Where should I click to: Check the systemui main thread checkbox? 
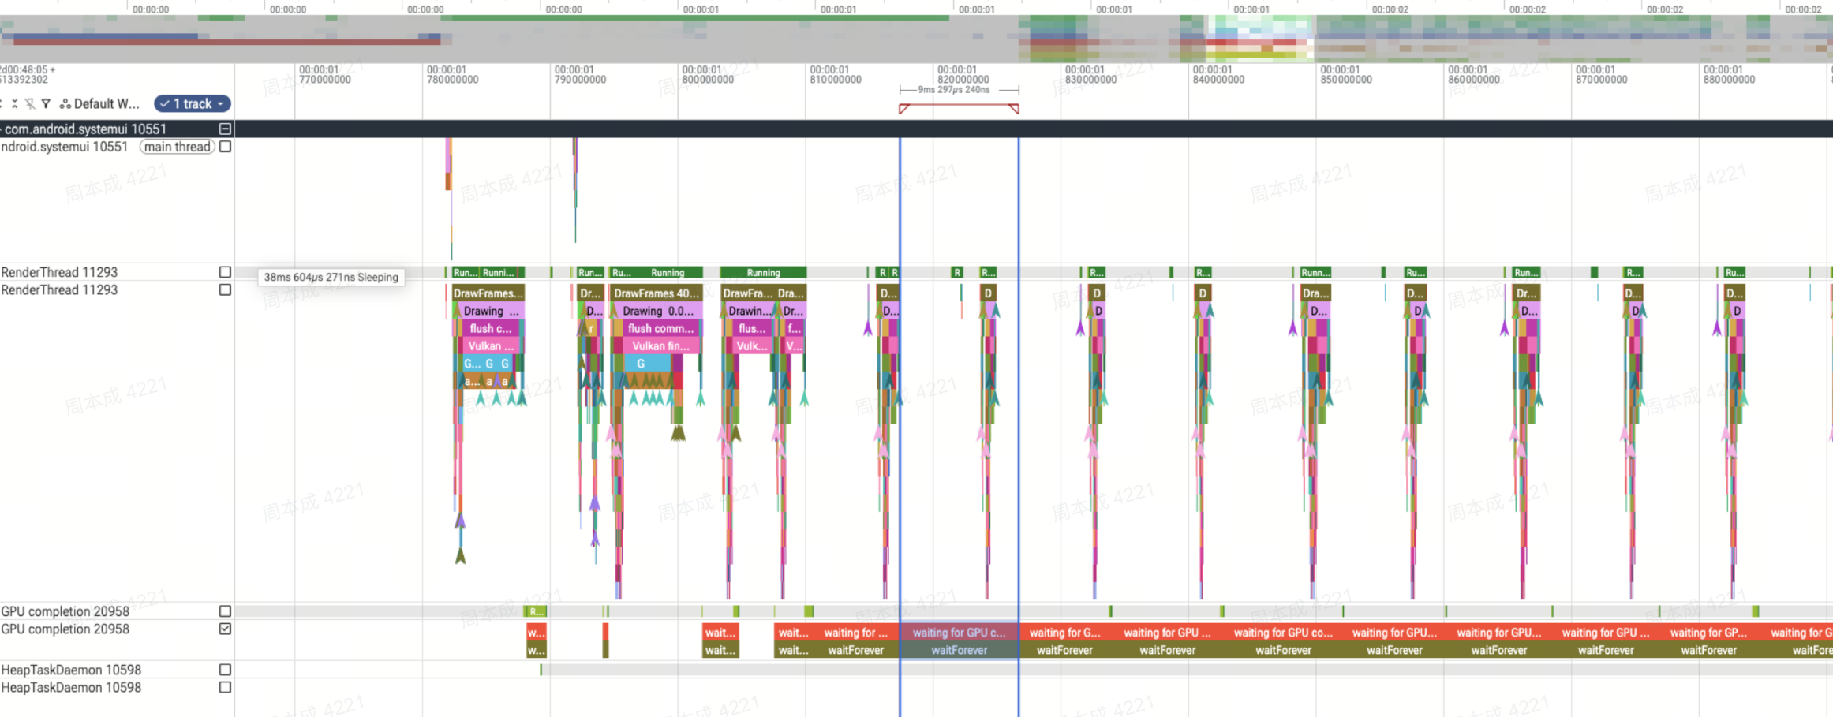coord(225,147)
